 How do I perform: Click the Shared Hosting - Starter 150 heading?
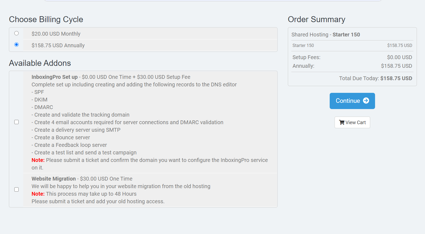click(x=326, y=35)
